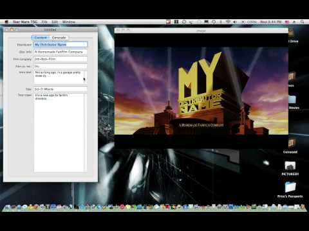The width and height of the screenshot is (309, 231).
Task: Open the Spotlight search magnifier icon
Action: tap(302, 22)
